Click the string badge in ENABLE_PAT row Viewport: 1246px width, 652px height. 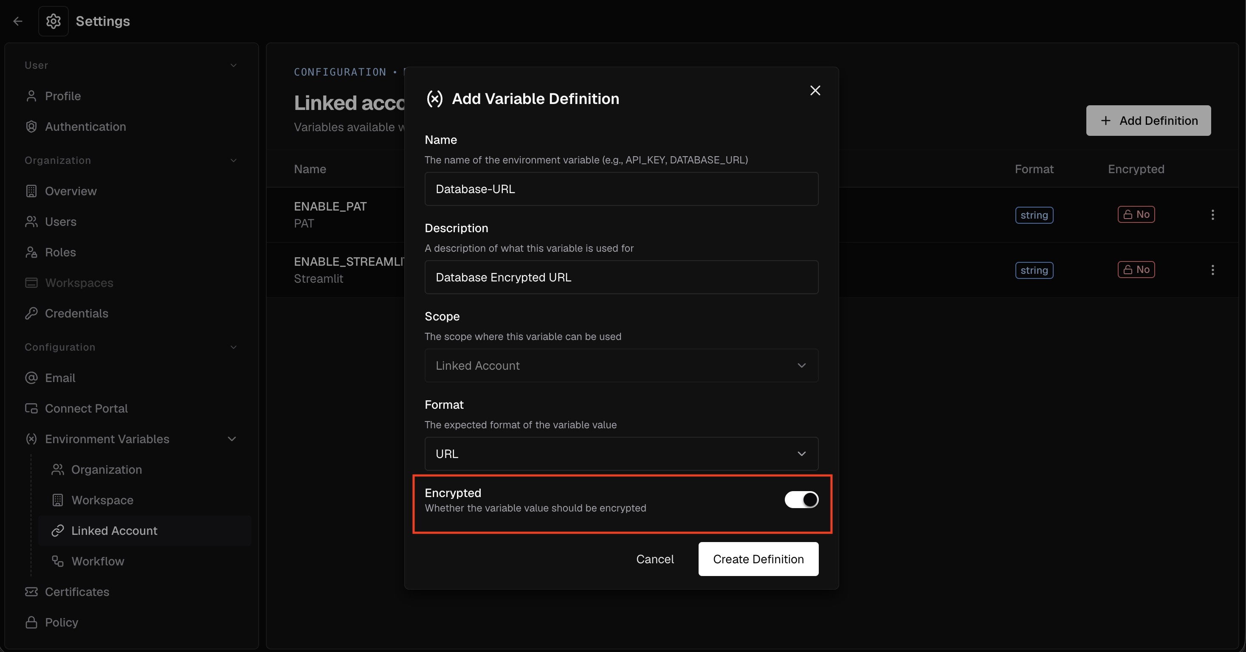(x=1034, y=215)
